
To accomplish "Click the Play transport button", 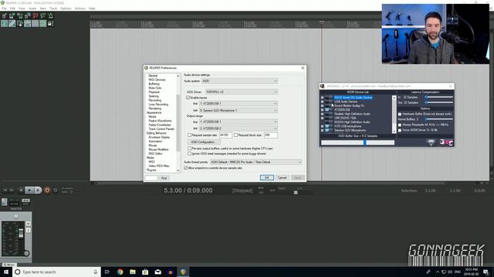I will [29, 190].
